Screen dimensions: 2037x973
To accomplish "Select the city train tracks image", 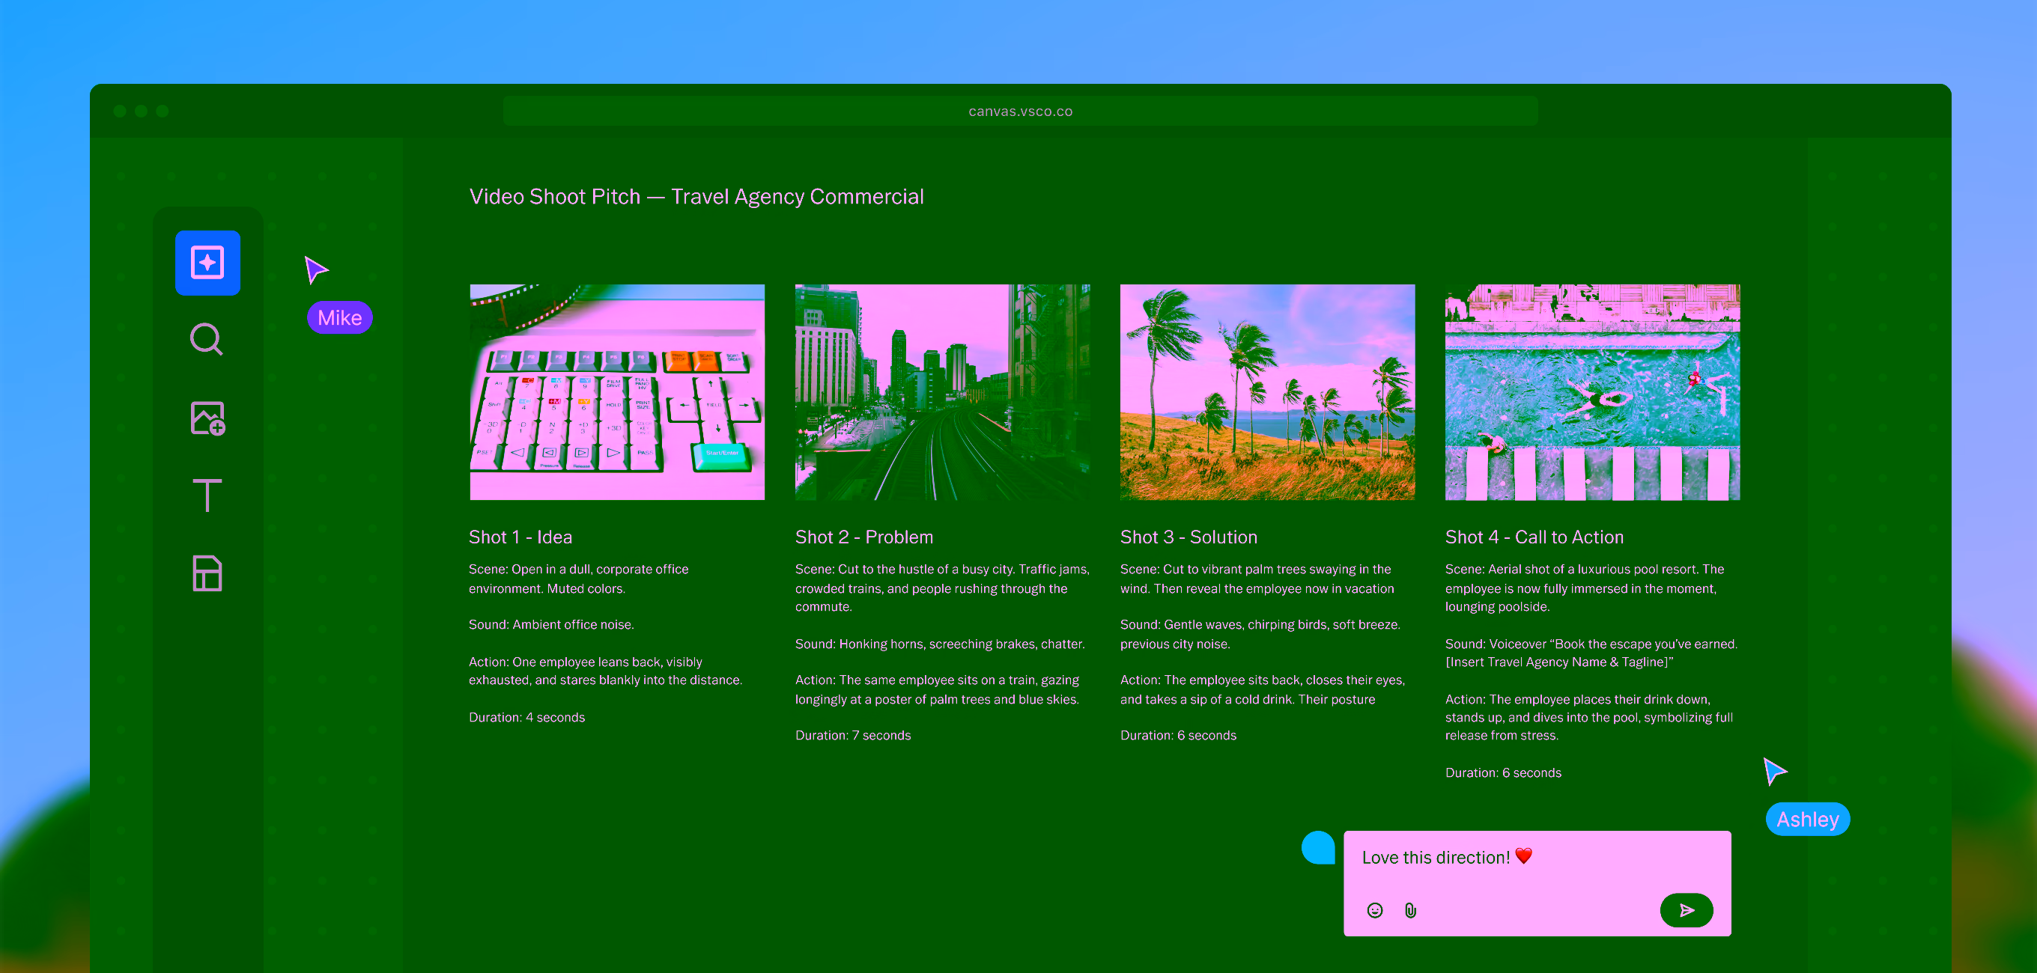I will coord(942,392).
